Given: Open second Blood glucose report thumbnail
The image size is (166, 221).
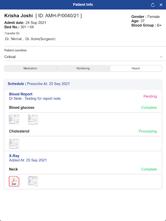Looking at the screenshot, I should [33, 120].
